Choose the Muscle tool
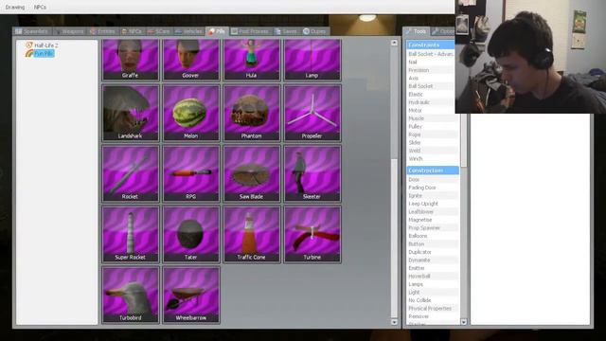606x341 pixels. coord(433,118)
